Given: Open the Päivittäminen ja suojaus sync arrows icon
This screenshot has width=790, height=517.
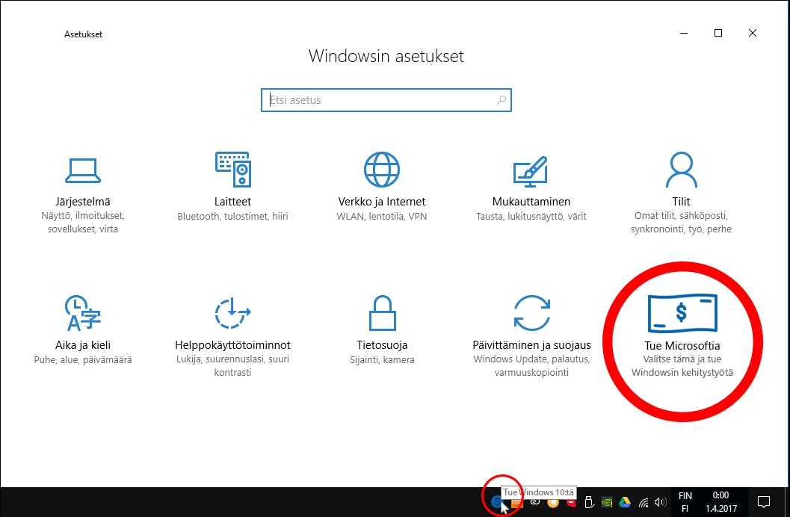Looking at the screenshot, I should click(x=531, y=313).
